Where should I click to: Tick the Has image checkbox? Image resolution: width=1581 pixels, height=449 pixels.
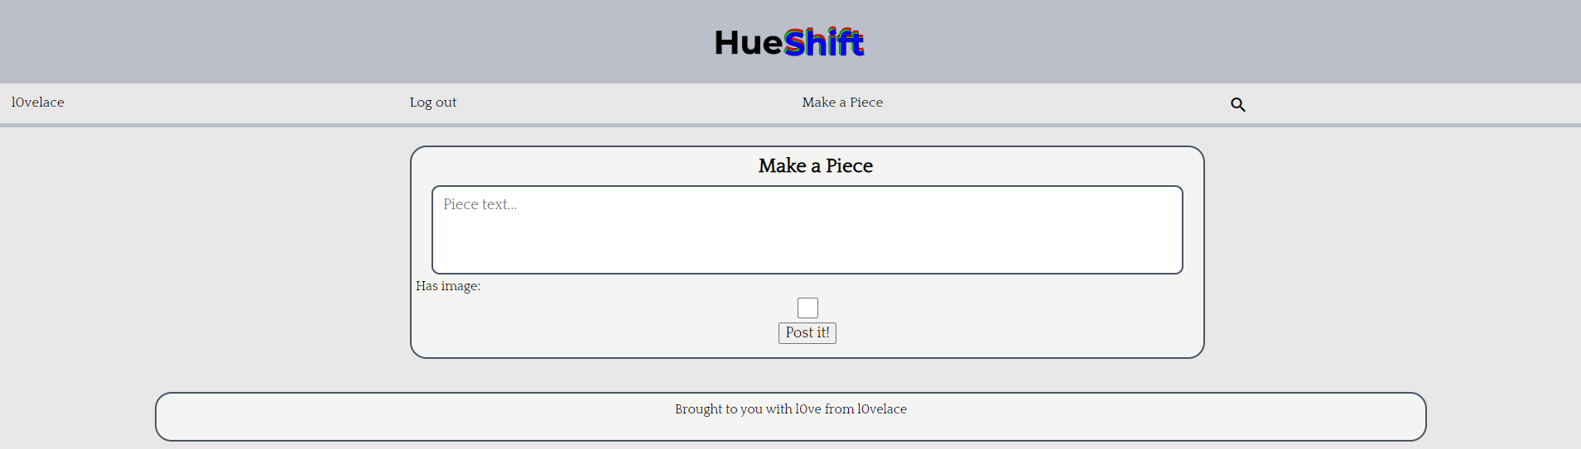[807, 308]
